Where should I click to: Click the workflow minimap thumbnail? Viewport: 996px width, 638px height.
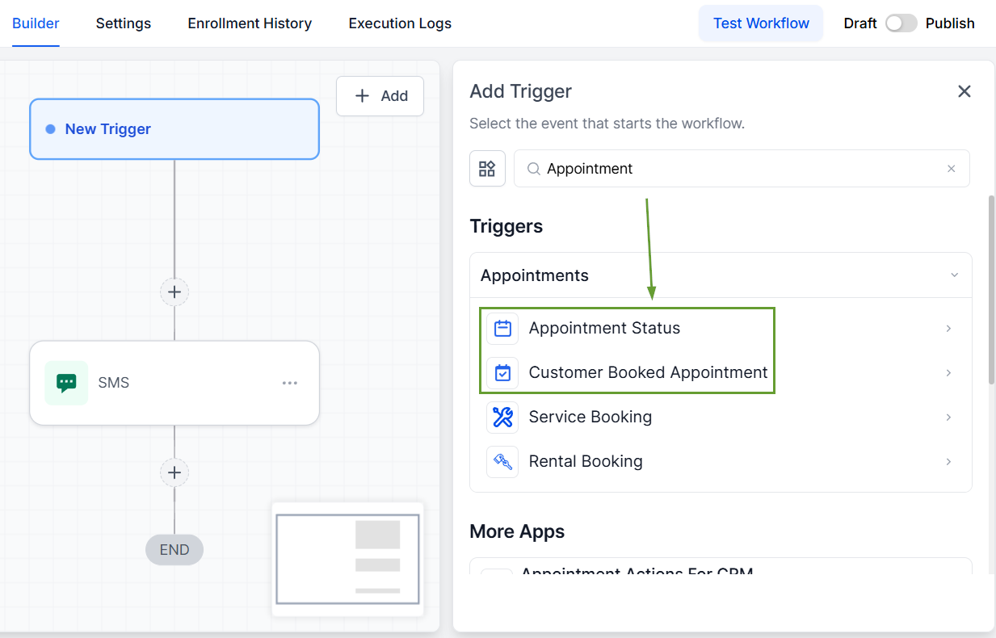[347, 559]
